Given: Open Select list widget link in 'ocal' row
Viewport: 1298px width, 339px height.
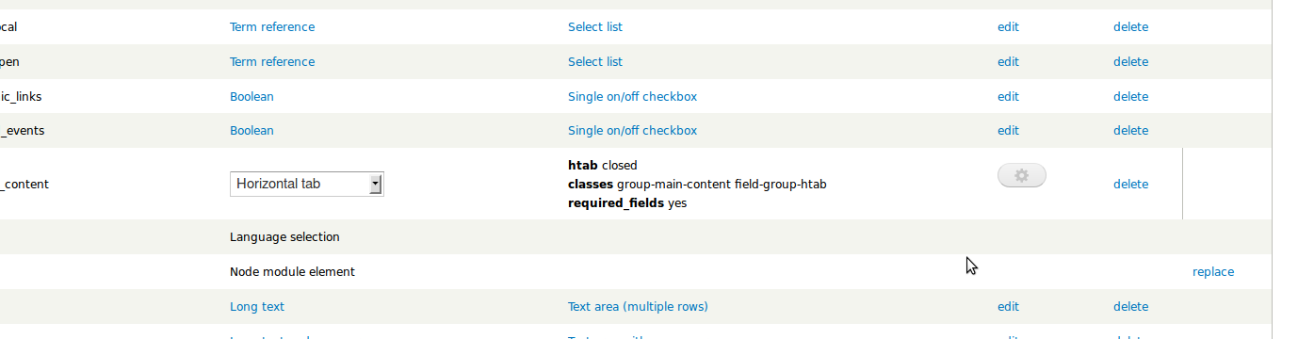Looking at the screenshot, I should [x=595, y=27].
